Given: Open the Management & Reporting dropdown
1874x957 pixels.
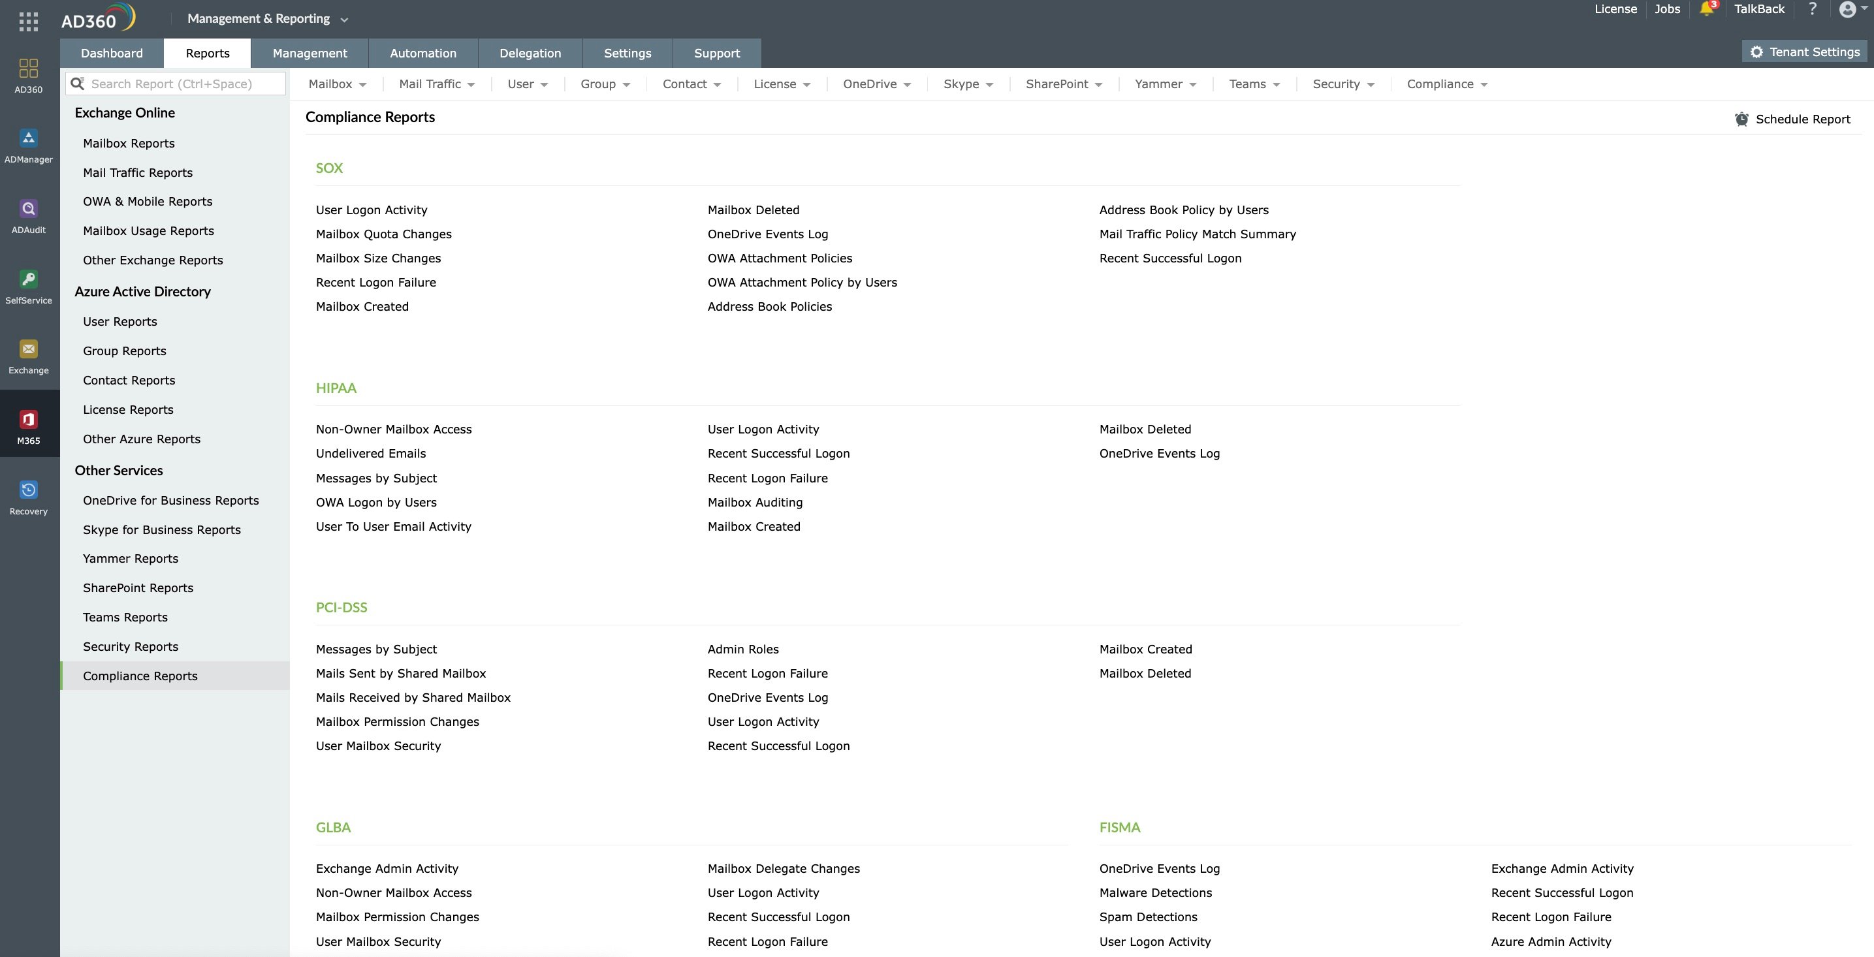Looking at the screenshot, I should click(x=267, y=19).
